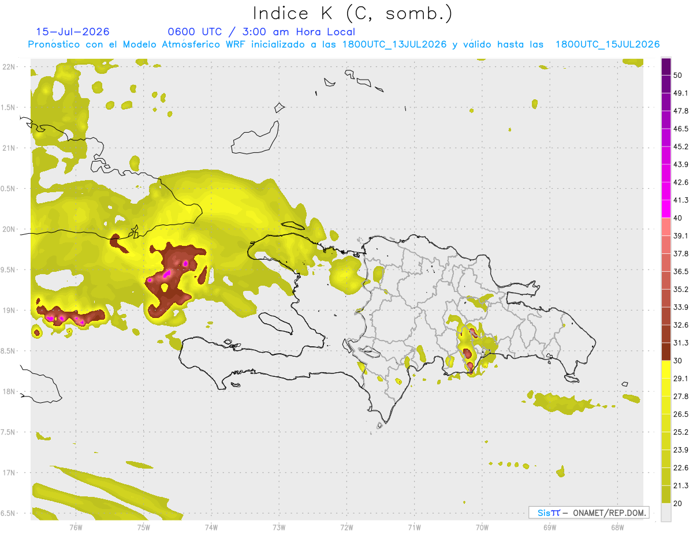The image size is (693, 535).
Task: Click the "75W" longitude label
Action: (143, 527)
